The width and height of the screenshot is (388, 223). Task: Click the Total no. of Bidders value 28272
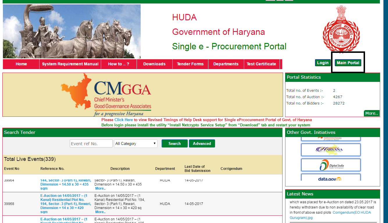(x=339, y=103)
